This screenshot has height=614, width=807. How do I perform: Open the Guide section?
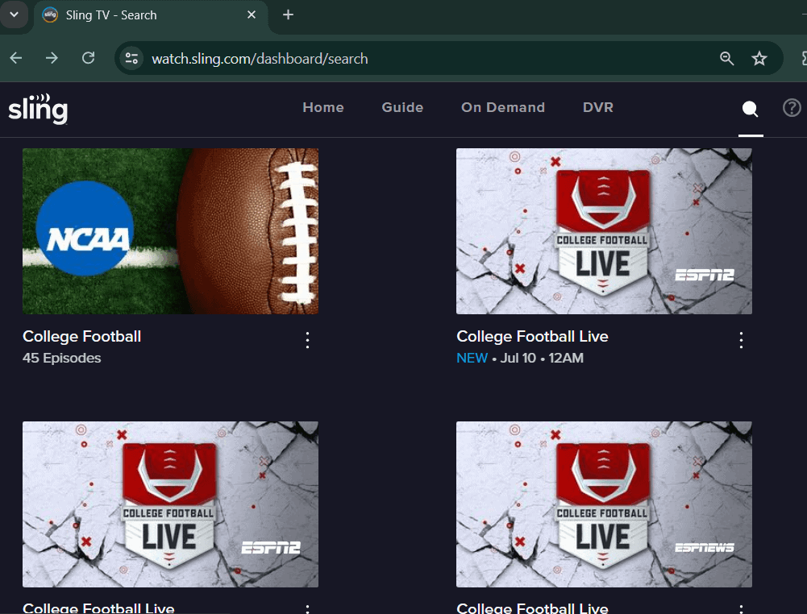(x=402, y=107)
